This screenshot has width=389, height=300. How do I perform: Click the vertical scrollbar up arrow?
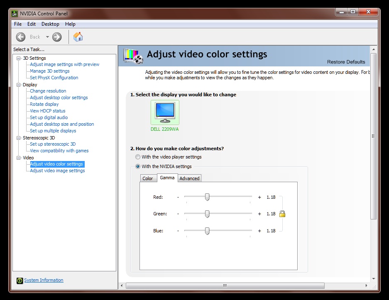pyautogui.click(x=373, y=50)
